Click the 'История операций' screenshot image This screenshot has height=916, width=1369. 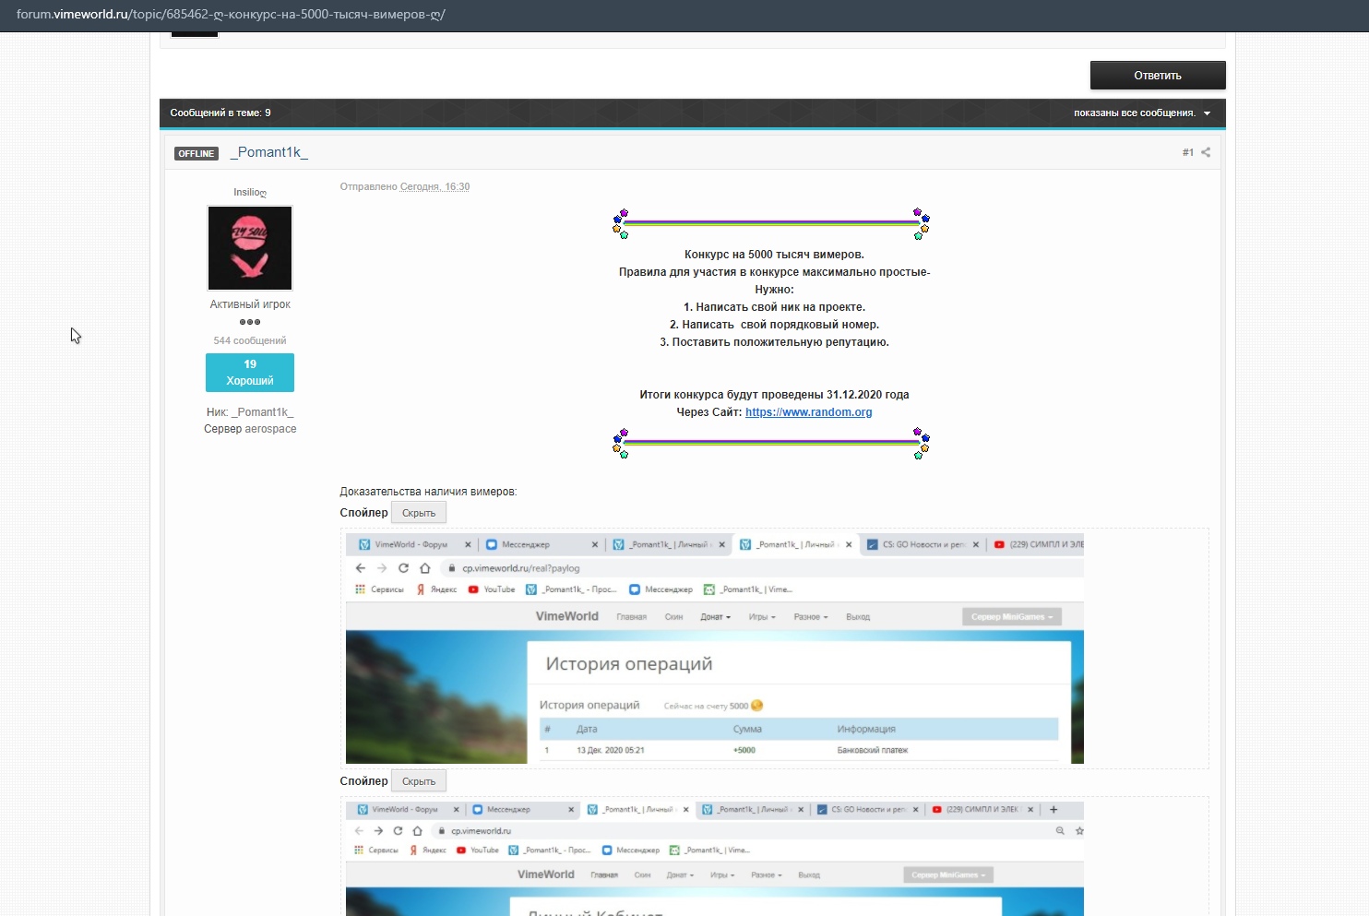pos(715,648)
